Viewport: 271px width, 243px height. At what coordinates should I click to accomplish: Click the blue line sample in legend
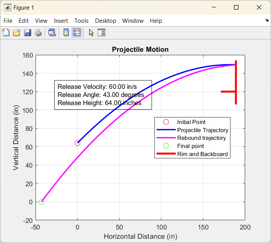tap(166, 129)
